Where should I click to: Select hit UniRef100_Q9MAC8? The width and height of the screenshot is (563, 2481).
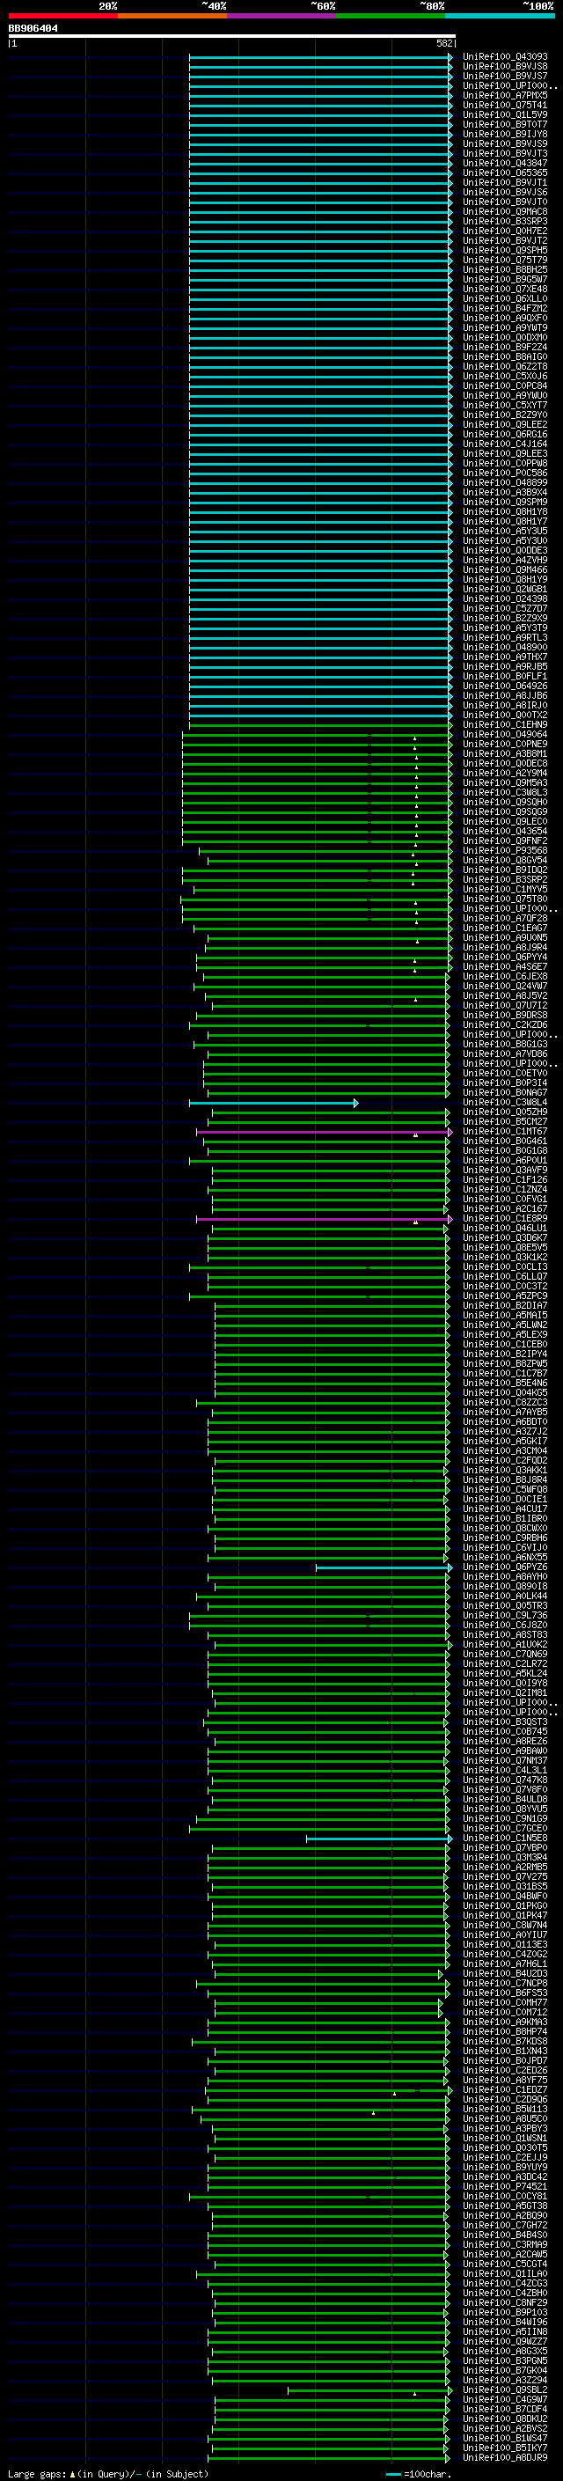[x=505, y=212]
